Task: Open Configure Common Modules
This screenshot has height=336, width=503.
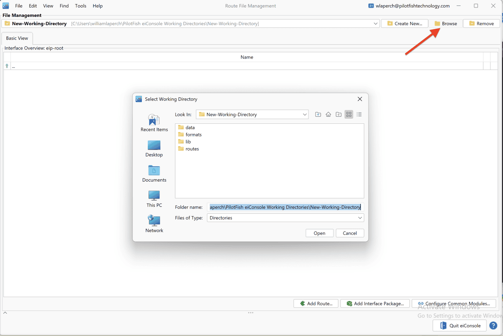Action: [x=454, y=303]
